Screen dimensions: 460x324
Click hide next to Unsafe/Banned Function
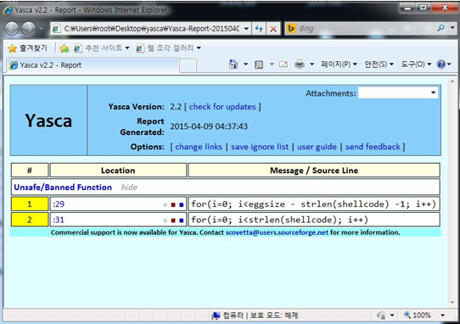pos(129,187)
